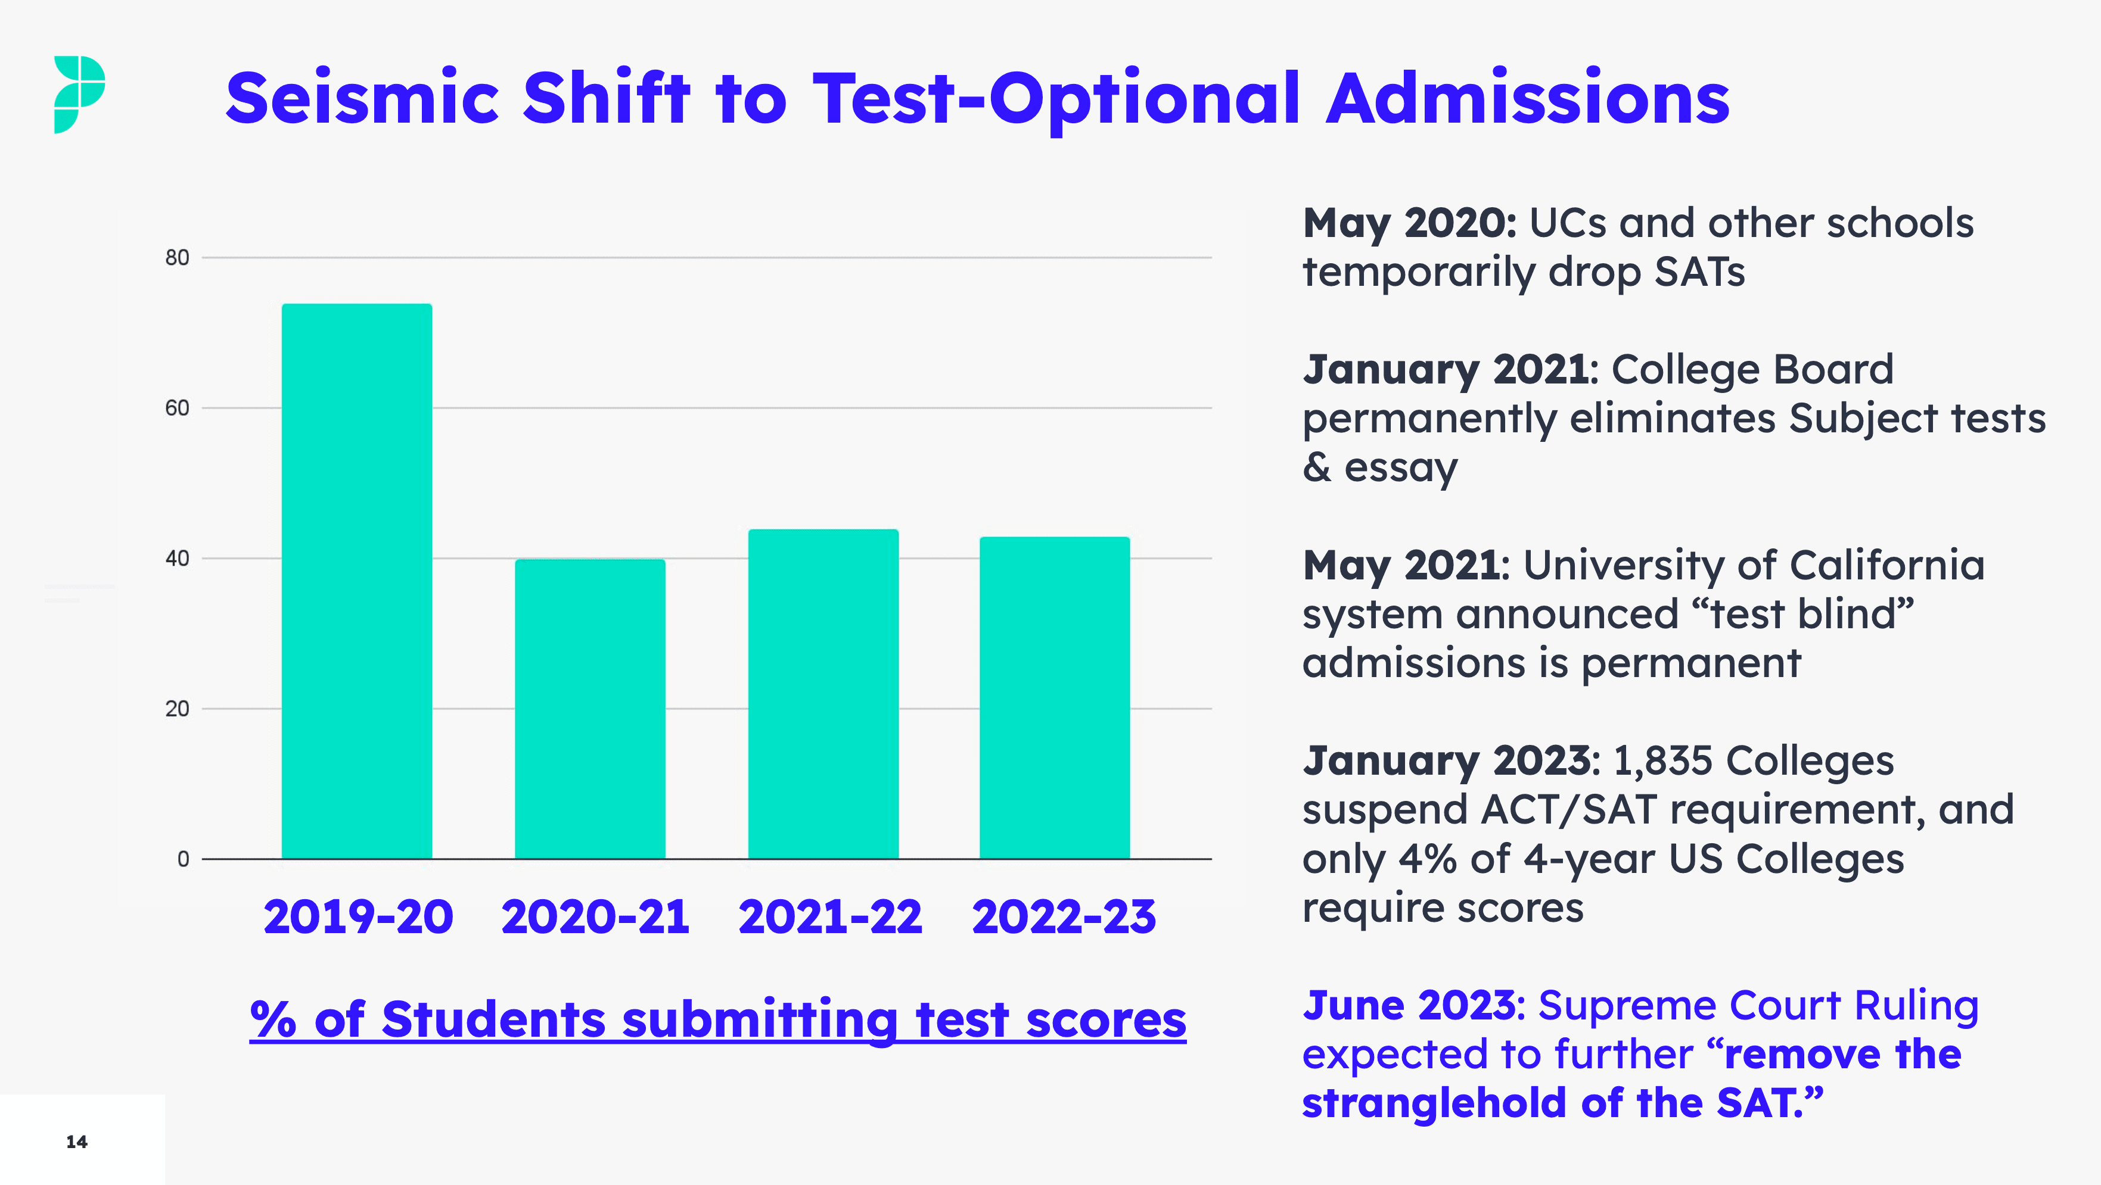The image size is (2101, 1185).
Task: Click the green logo icon
Action: 79,93
